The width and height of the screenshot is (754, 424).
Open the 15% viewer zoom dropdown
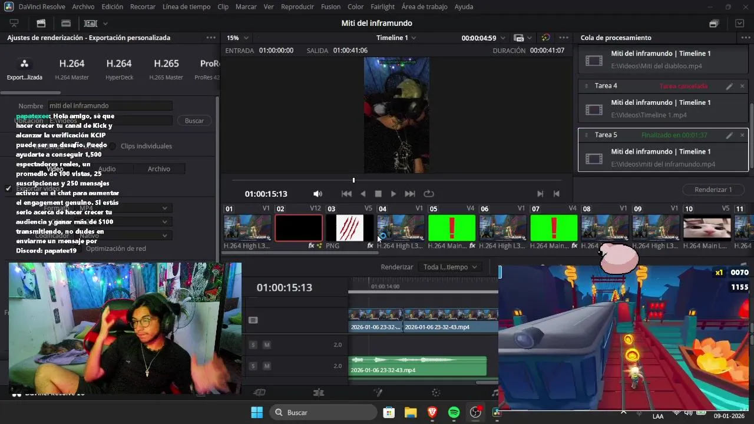pyautogui.click(x=237, y=38)
